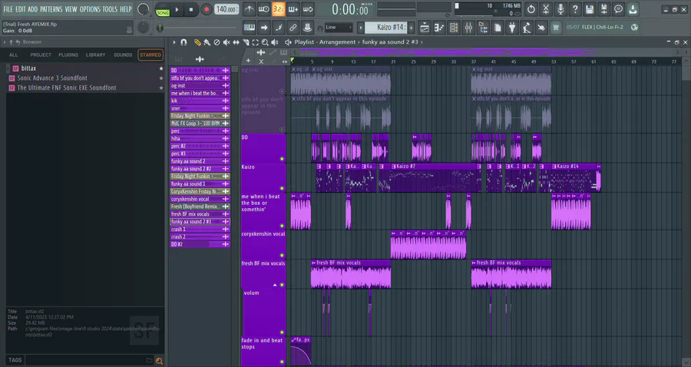The height and width of the screenshot is (367, 691).
Task: Select 'funky aa sound 2 #3' in picker
Action: (200, 222)
